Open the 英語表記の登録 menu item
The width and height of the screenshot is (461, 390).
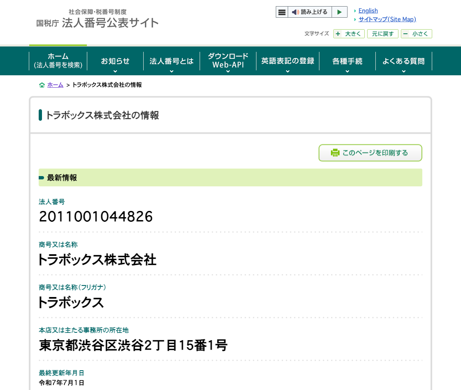click(288, 61)
